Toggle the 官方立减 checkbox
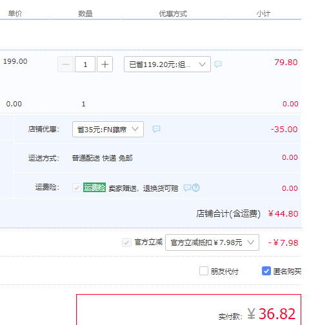Viewport: 329px width, 325px height. pos(126,242)
